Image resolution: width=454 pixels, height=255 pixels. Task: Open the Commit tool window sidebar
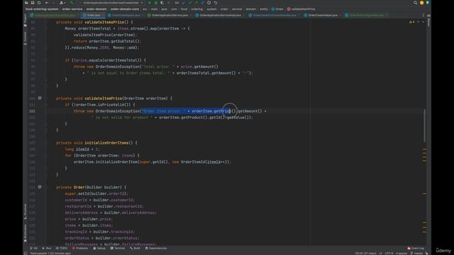26,38
